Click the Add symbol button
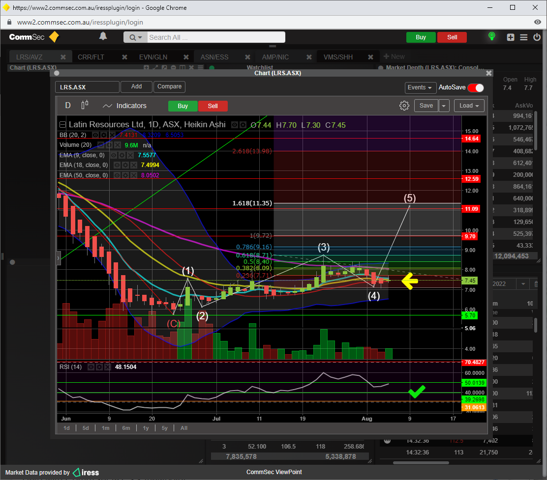547x480 pixels. 136,87
